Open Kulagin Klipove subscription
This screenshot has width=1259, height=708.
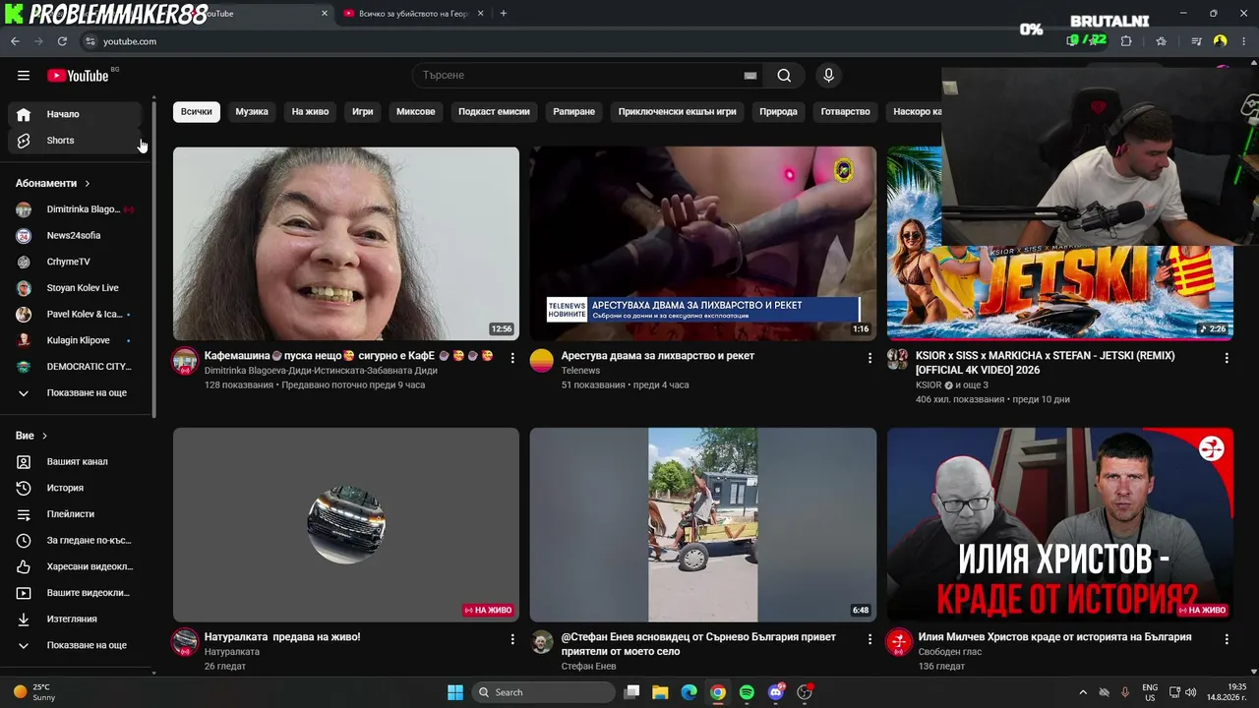tap(75, 340)
